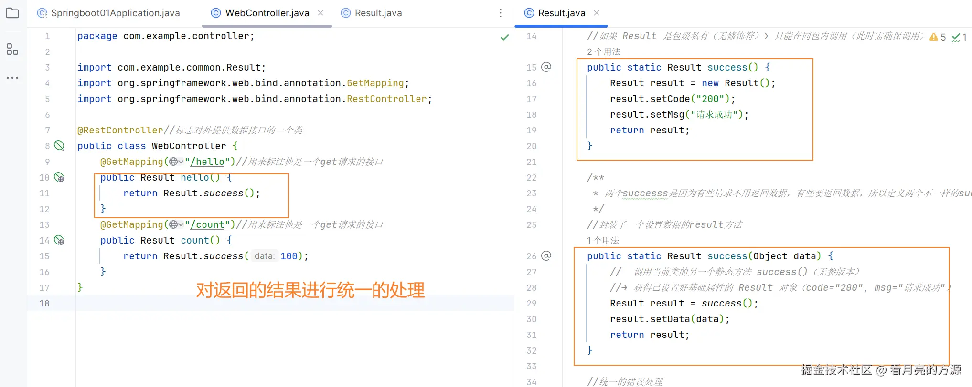Close the right-pane Result.java tab
The height and width of the screenshot is (387, 972).
point(597,13)
